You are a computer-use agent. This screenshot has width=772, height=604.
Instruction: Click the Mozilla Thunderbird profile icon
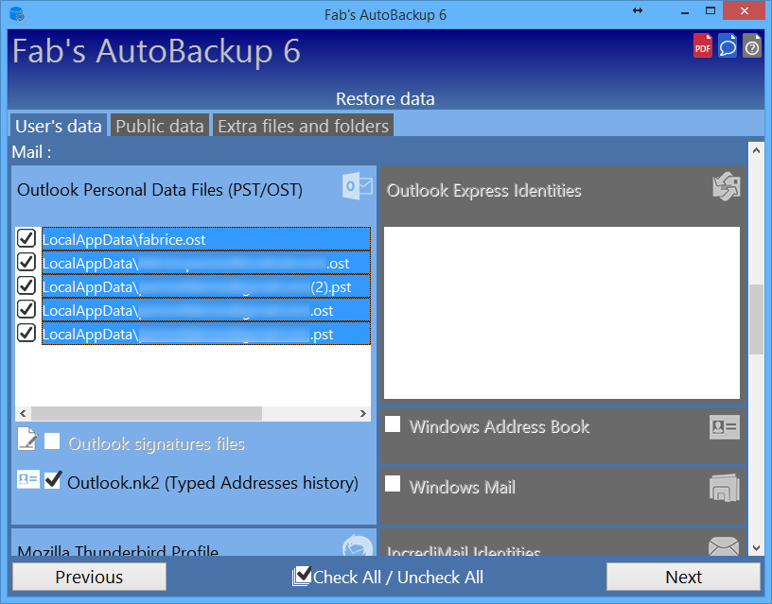pyautogui.click(x=358, y=546)
